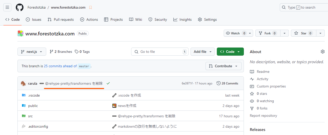Click the bookmark icon beside repository name
This screenshot has height=135, width=328.
point(90,8)
